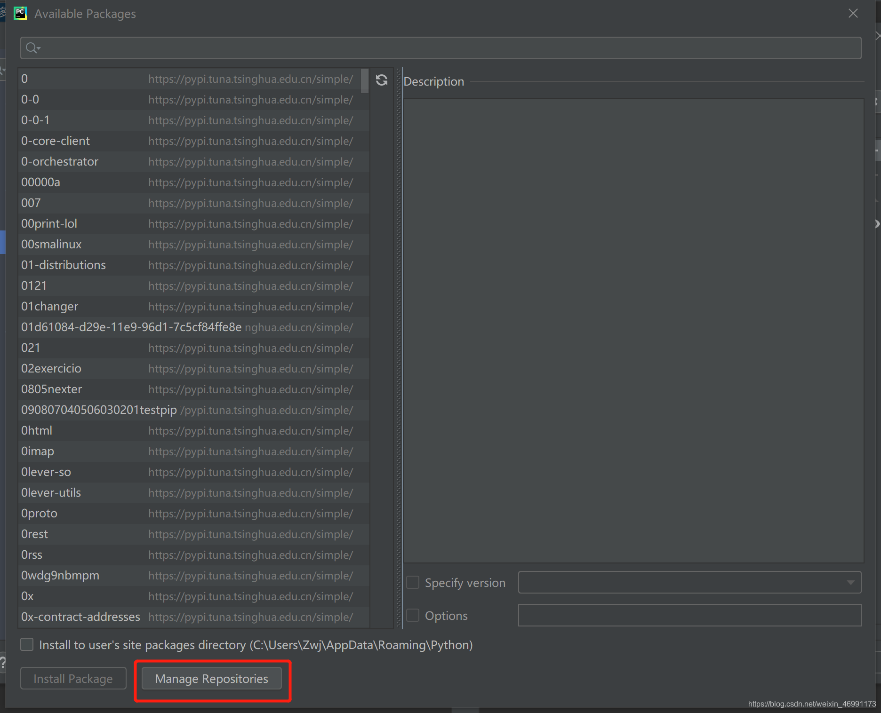This screenshot has width=881, height=713.
Task: Select the '0-core-client' package
Action: [x=194, y=141]
